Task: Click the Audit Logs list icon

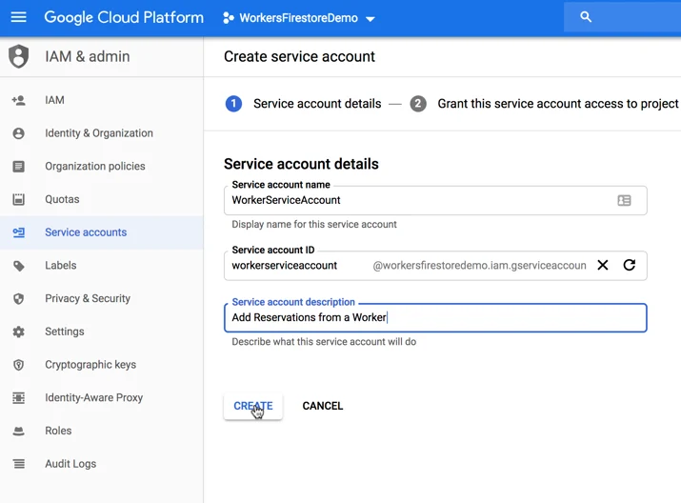Action: tap(19, 464)
